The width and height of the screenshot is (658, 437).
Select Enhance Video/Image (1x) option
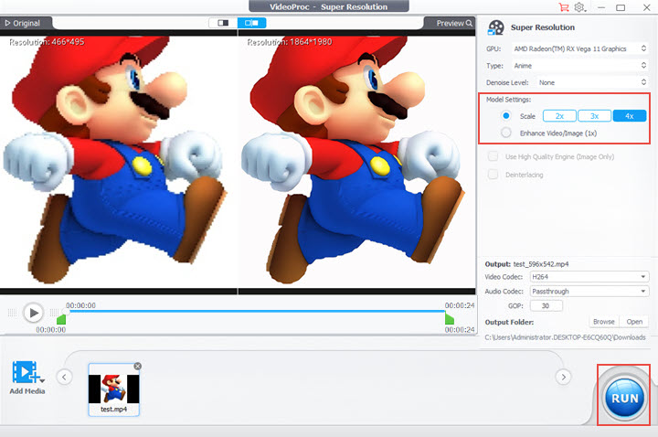coord(505,133)
